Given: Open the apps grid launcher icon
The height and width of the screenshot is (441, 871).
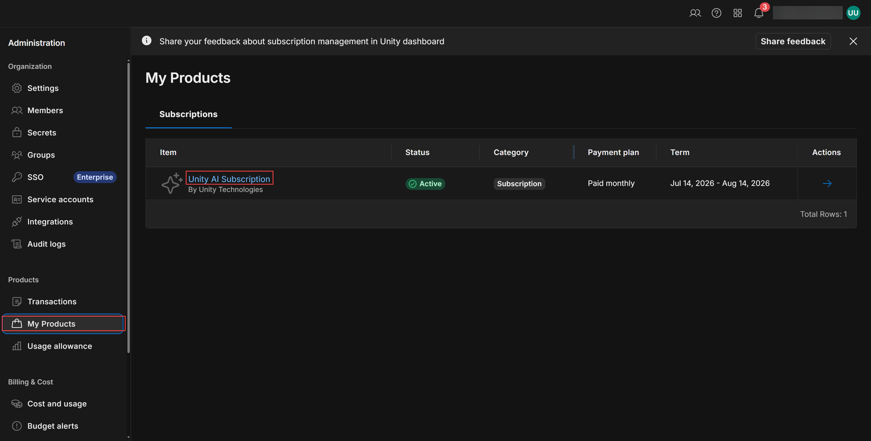Looking at the screenshot, I should click(738, 13).
